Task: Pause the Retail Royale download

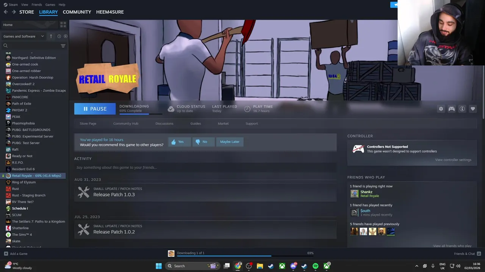Action: click(95, 109)
